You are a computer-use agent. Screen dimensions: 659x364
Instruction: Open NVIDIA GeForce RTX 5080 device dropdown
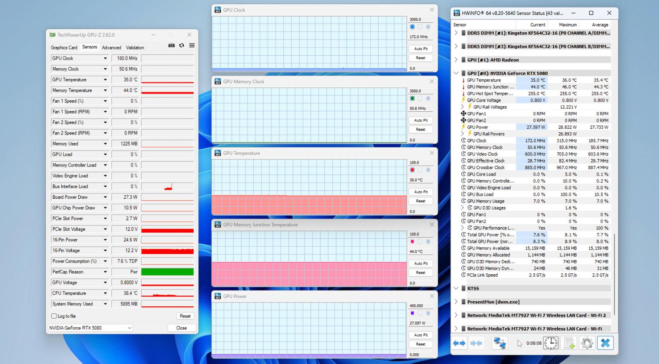(90, 328)
